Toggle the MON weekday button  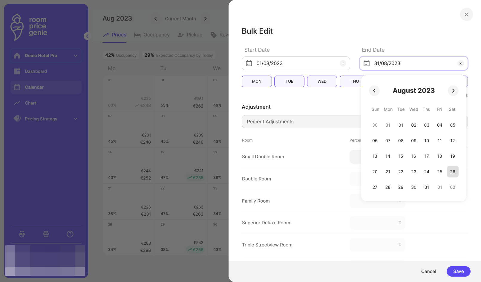pyautogui.click(x=257, y=81)
